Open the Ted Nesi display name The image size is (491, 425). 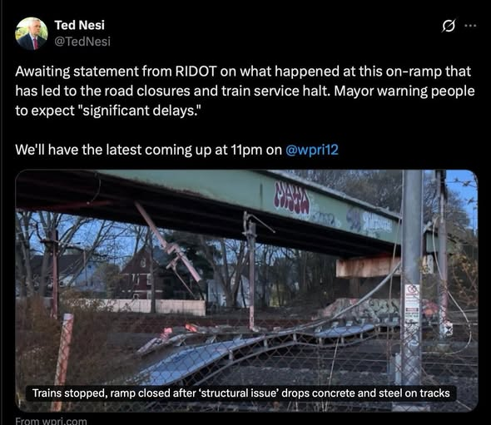click(80, 25)
